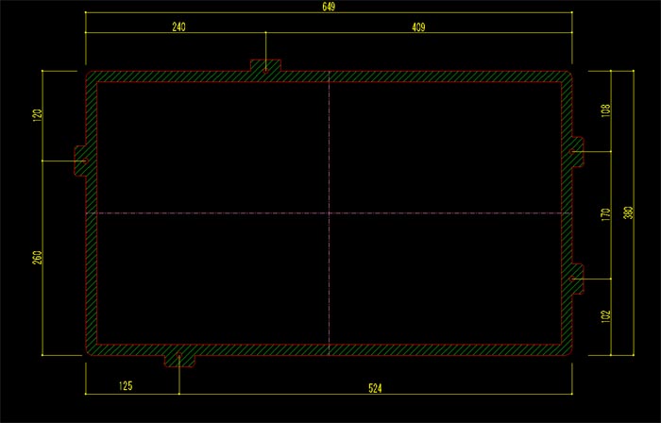This screenshot has width=661, height=423.
Task: Select the 524 dimension text
Action: [375, 388]
